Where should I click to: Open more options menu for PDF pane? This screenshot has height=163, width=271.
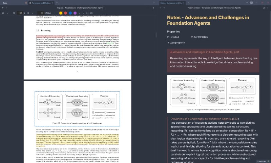point(153,8)
